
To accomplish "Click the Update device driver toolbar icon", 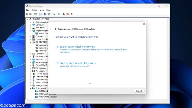I will pos(54,14).
